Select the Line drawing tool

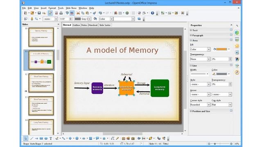[x=32, y=138]
